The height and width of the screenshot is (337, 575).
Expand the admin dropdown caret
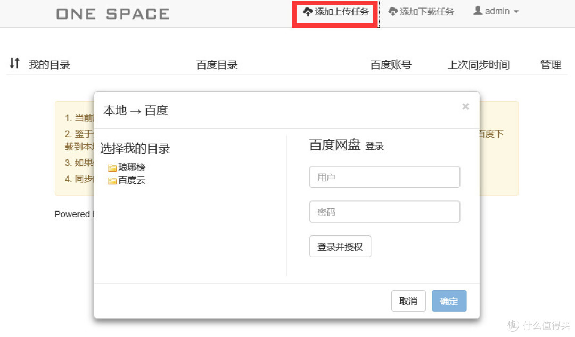(516, 12)
